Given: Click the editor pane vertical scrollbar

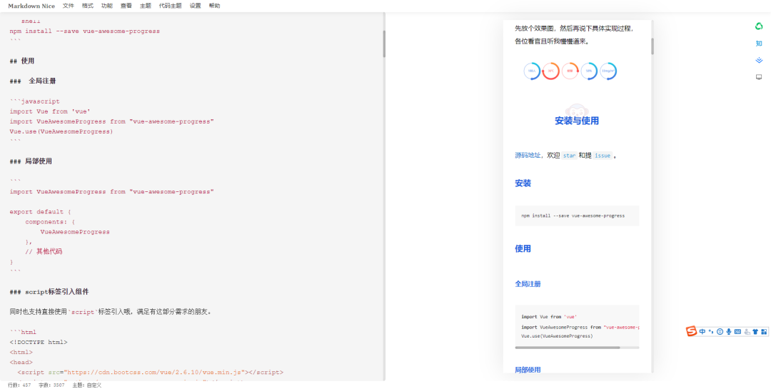Looking at the screenshot, I should [384, 44].
